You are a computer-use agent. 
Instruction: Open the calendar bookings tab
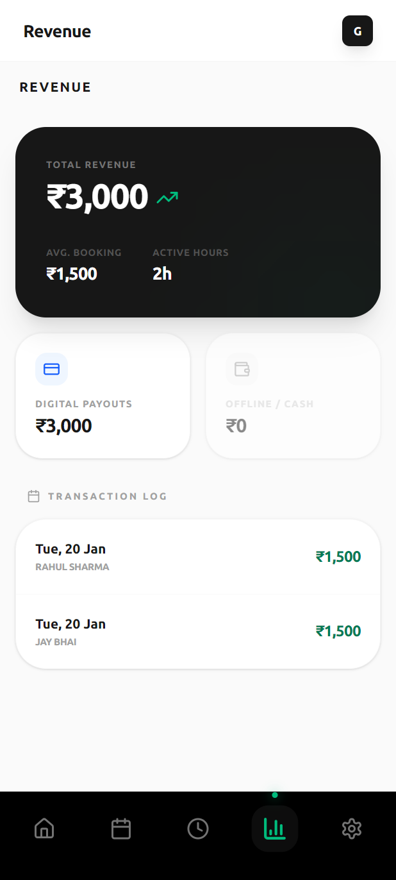coord(121,829)
